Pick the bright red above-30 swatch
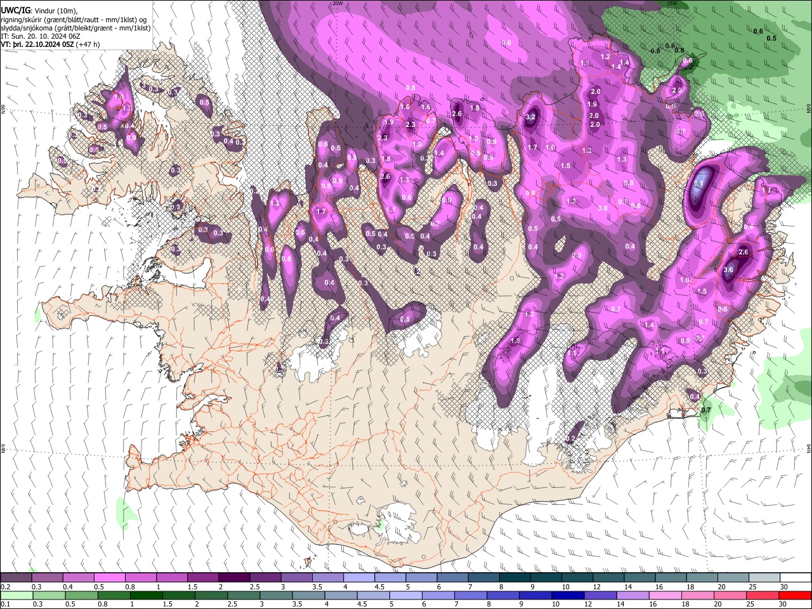Screen dimensions: 812x609 coord(796,595)
